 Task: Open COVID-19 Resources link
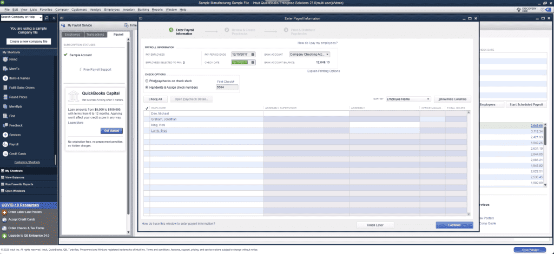click(20, 205)
